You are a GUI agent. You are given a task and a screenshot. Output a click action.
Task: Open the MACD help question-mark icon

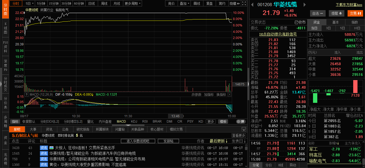[27, 94]
